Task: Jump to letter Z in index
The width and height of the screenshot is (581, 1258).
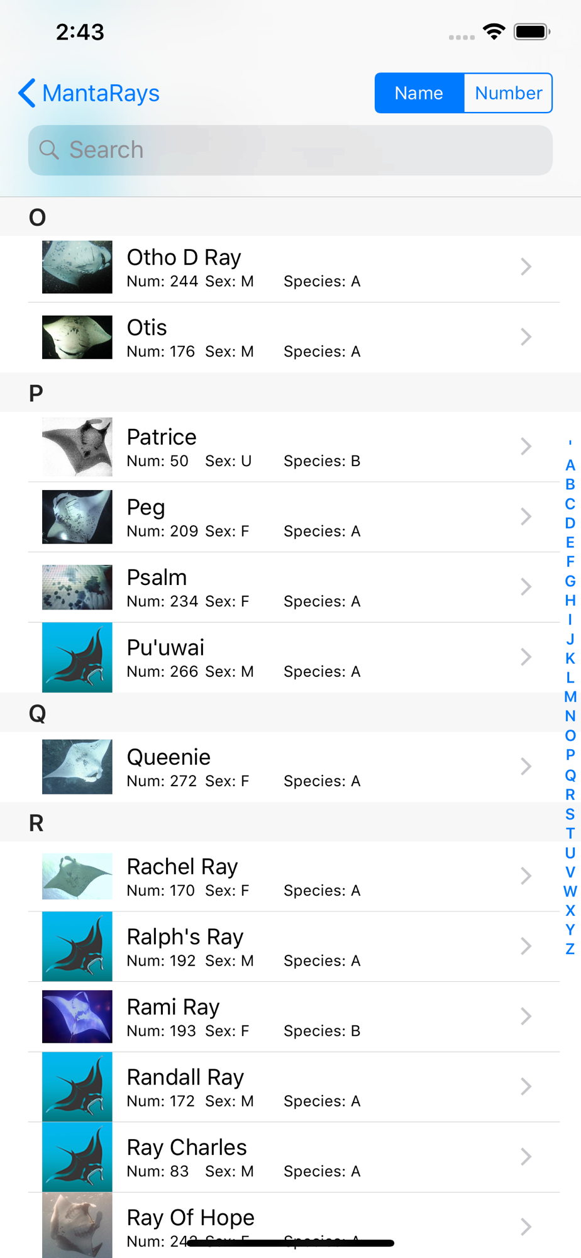Action: coord(570,949)
